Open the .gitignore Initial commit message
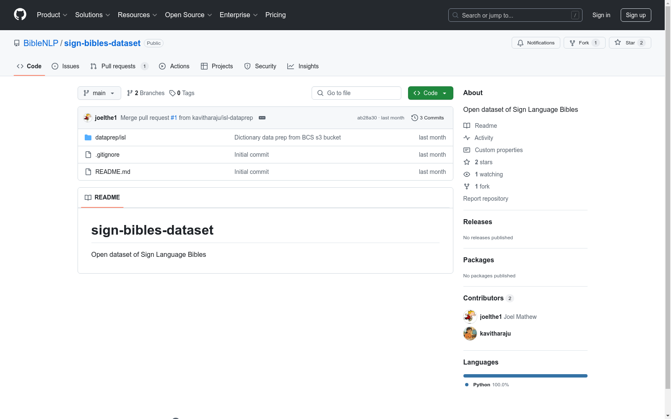The width and height of the screenshot is (671, 419). 252,155
